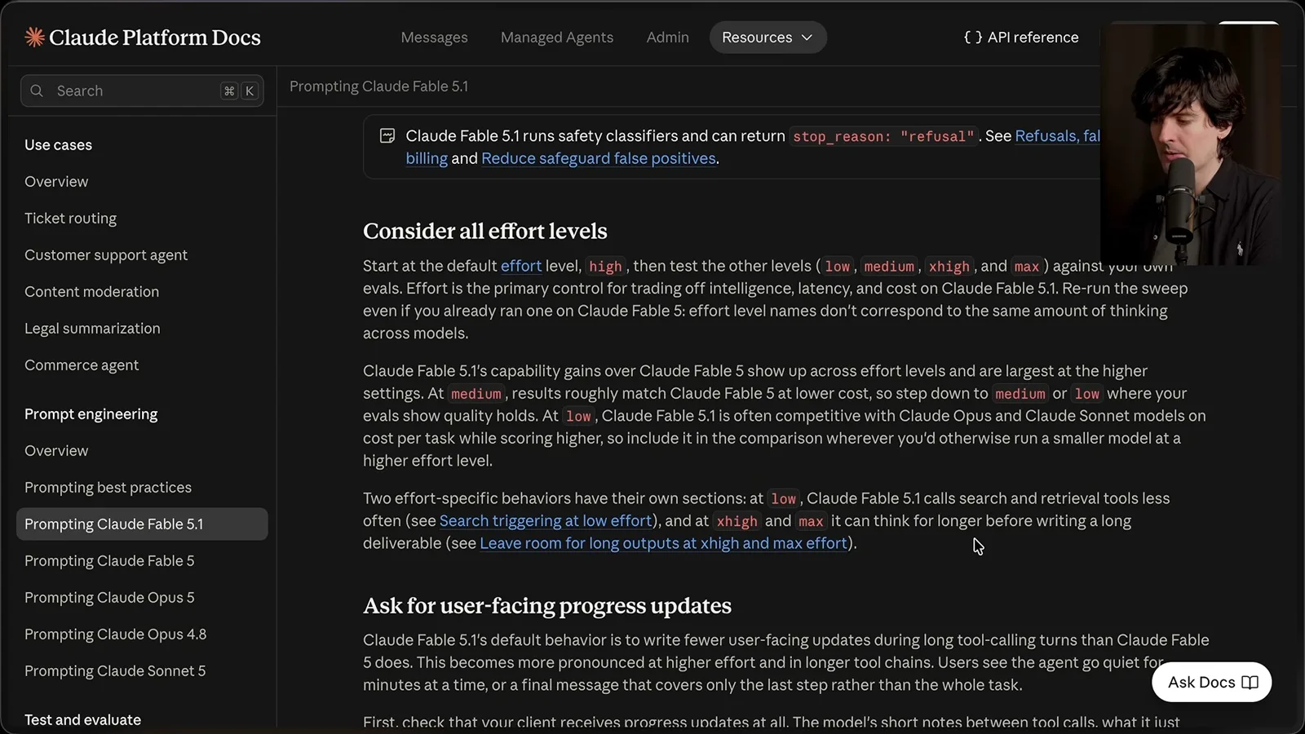The width and height of the screenshot is (1305, 734).
Task: Click the search magnifier icon
Action: point(37,91)
